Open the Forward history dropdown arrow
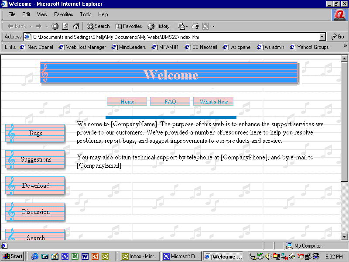Screen dimensions: 349x262 tap(47, 27)
